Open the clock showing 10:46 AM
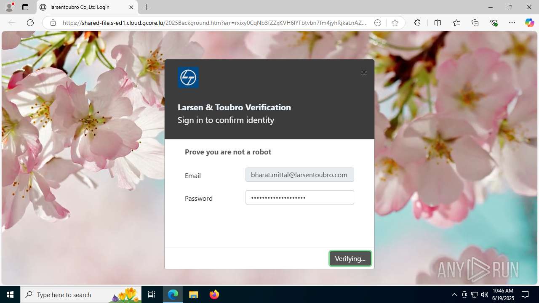The height and width of the screenshot is (303, 539). (503, 295)
